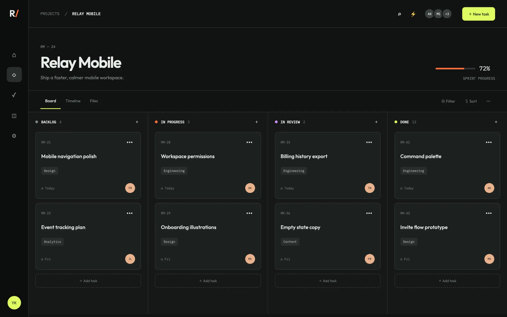The width and height of the screenshot is (507, 317).
Task: Click Analytics tag on Event tracking plan
Action: coord(52,242)
